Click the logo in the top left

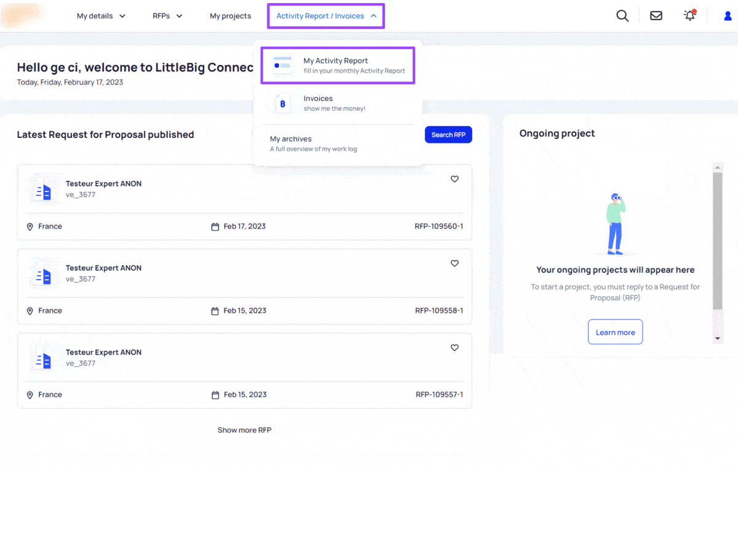coord(23,15)
